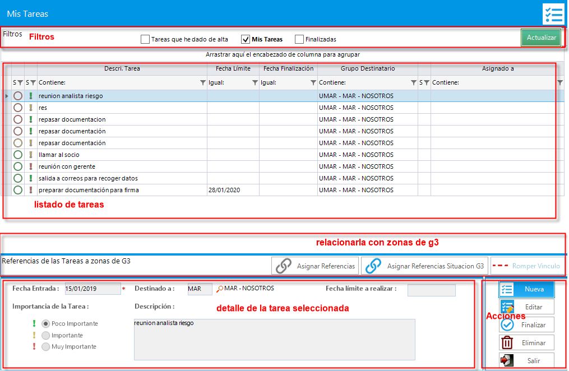Click the Fecha Entrada date field

coord(92,289)
